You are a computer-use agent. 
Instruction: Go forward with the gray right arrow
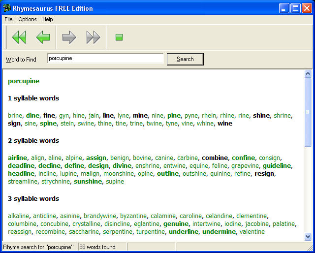click(69, 37)
